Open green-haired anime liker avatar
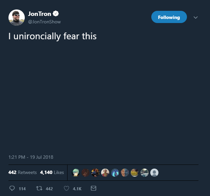Image resolution: width=210 pixels, height=196 pixels. coord(76,173)
